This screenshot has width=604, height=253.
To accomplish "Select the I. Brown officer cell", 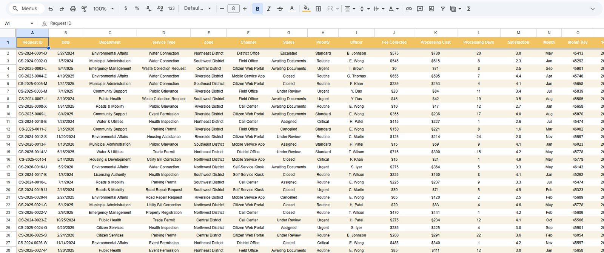I will 356,69.
